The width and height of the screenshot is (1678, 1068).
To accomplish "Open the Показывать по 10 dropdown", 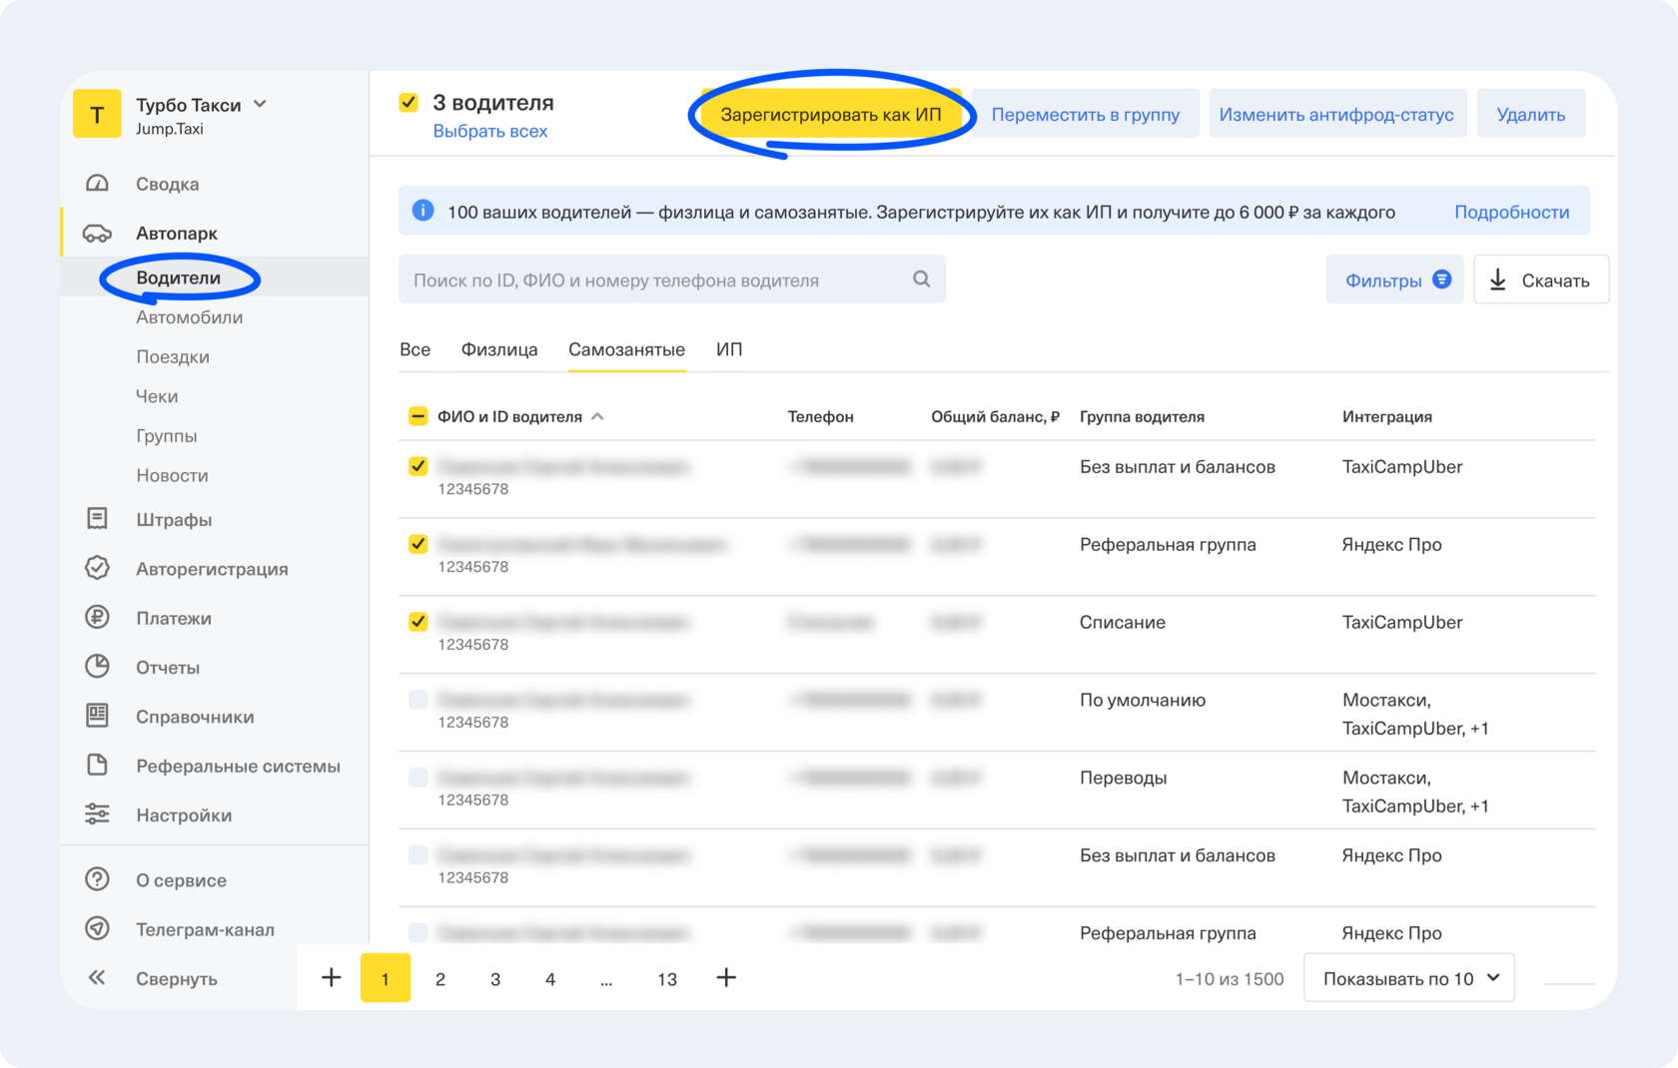I will coord(1408,978).
